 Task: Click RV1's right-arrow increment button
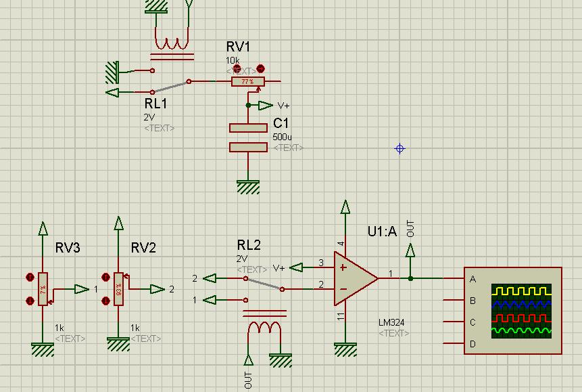(x=260, y=69)
